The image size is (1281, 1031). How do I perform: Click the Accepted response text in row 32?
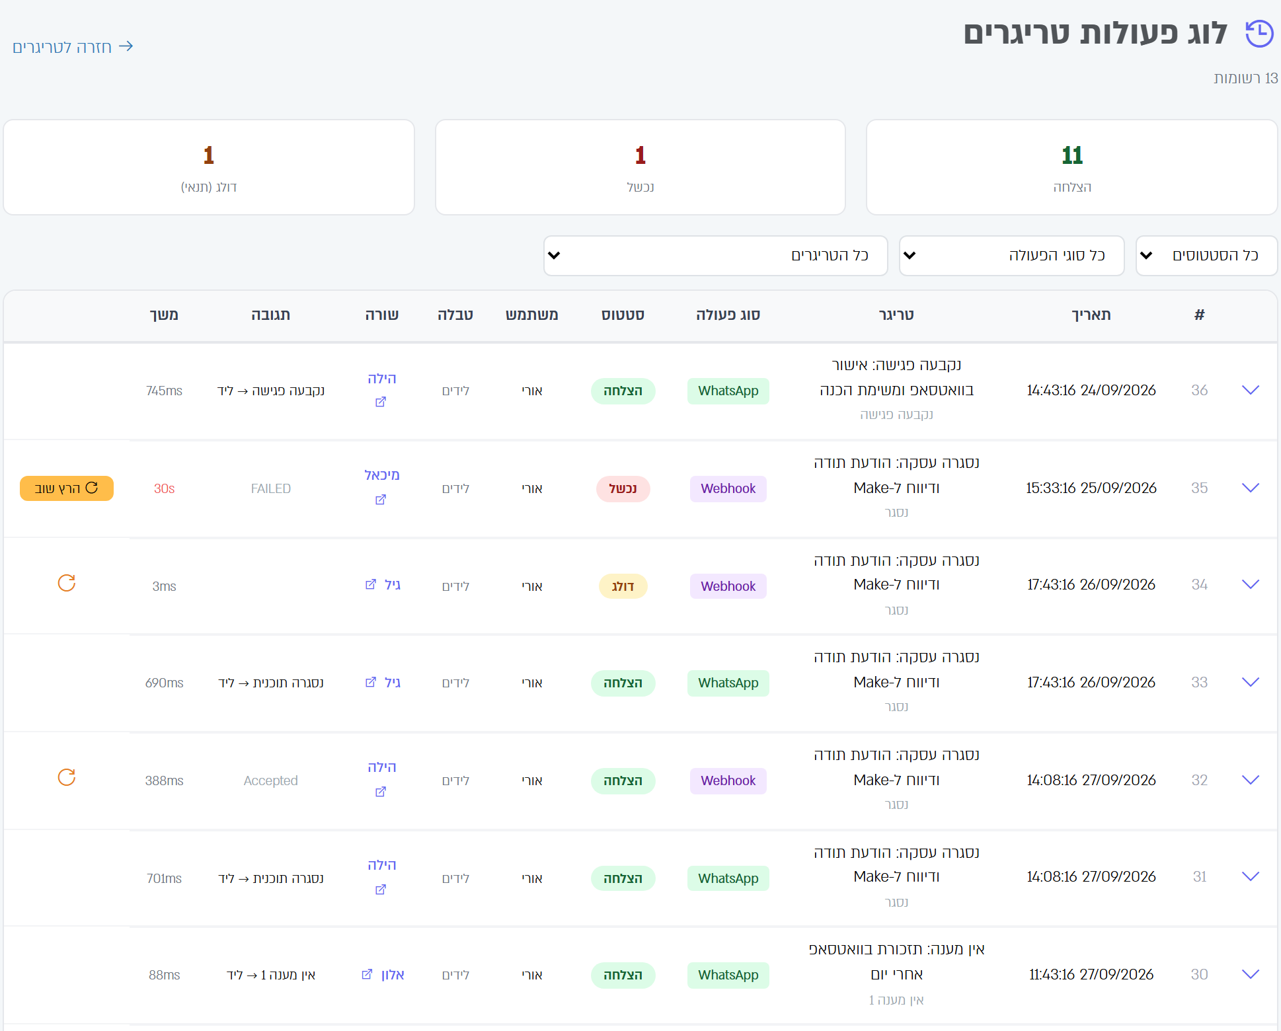[x=271, y=781]
